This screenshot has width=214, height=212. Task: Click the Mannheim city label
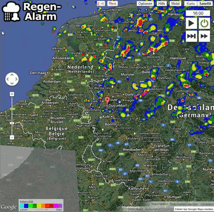(138, 171)
